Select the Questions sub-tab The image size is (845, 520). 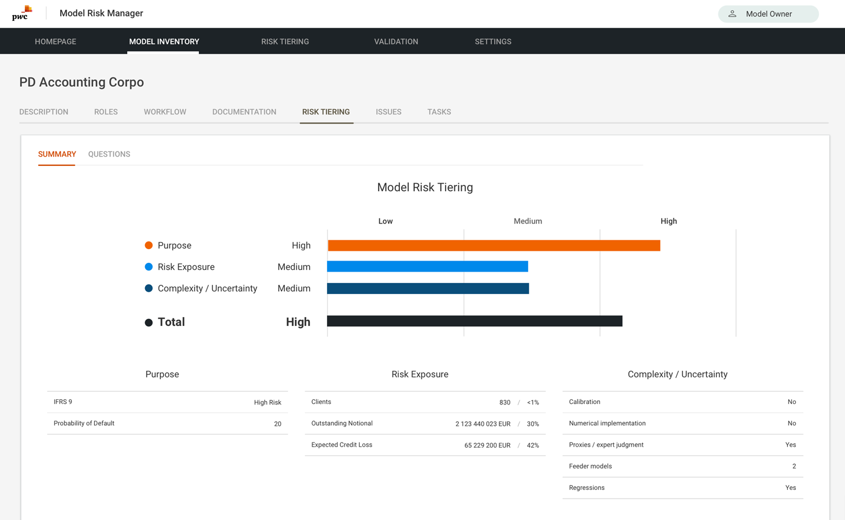tap(109, 154)
